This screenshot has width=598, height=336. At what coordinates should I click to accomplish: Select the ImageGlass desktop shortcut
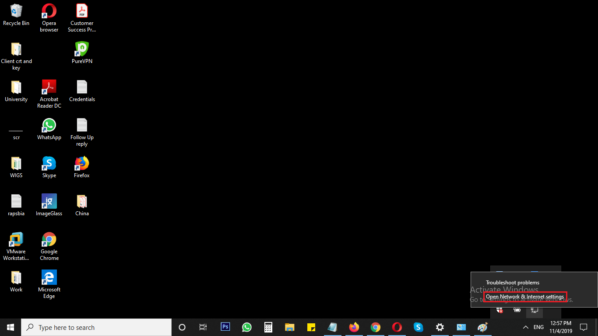coord(49,205)
